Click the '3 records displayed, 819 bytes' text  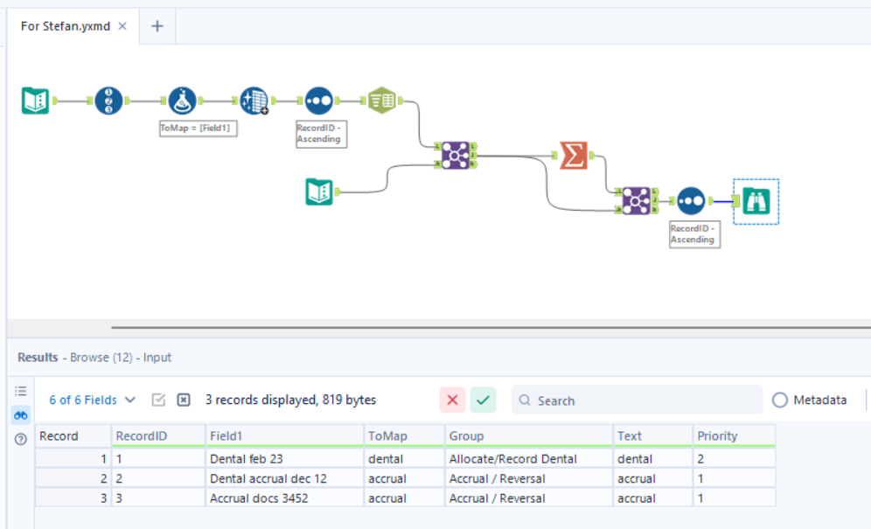coord(290,400)
